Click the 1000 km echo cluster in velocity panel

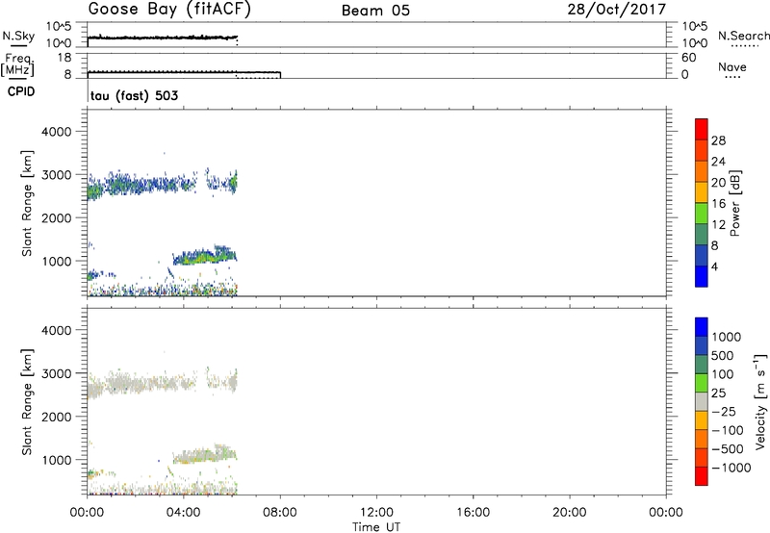point(205,454)
